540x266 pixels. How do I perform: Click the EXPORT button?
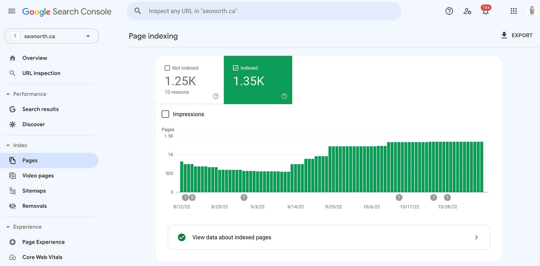[x=517, y=35]
